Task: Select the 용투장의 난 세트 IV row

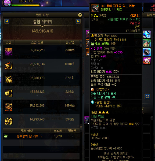Action: (x=41, y=136)
